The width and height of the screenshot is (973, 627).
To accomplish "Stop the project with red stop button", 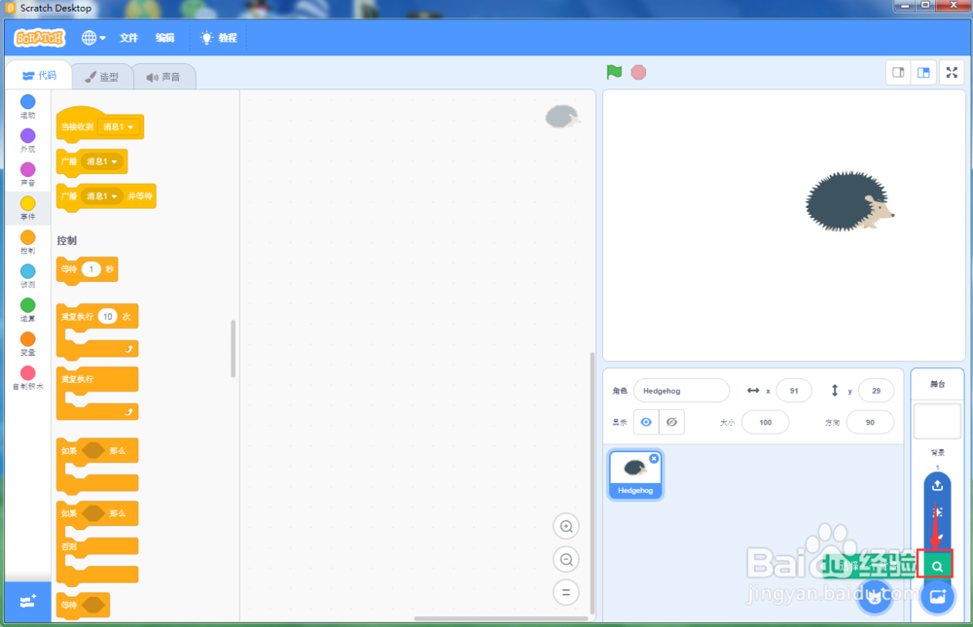I will click(x=638, y=73).
